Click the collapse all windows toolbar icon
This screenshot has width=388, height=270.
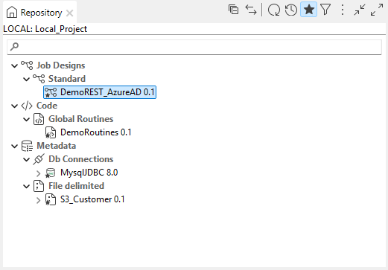coord(233,10)
